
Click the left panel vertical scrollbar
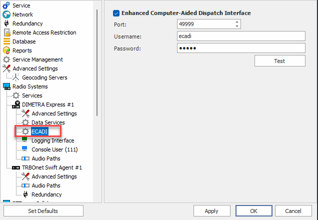[x=97, y=60]
